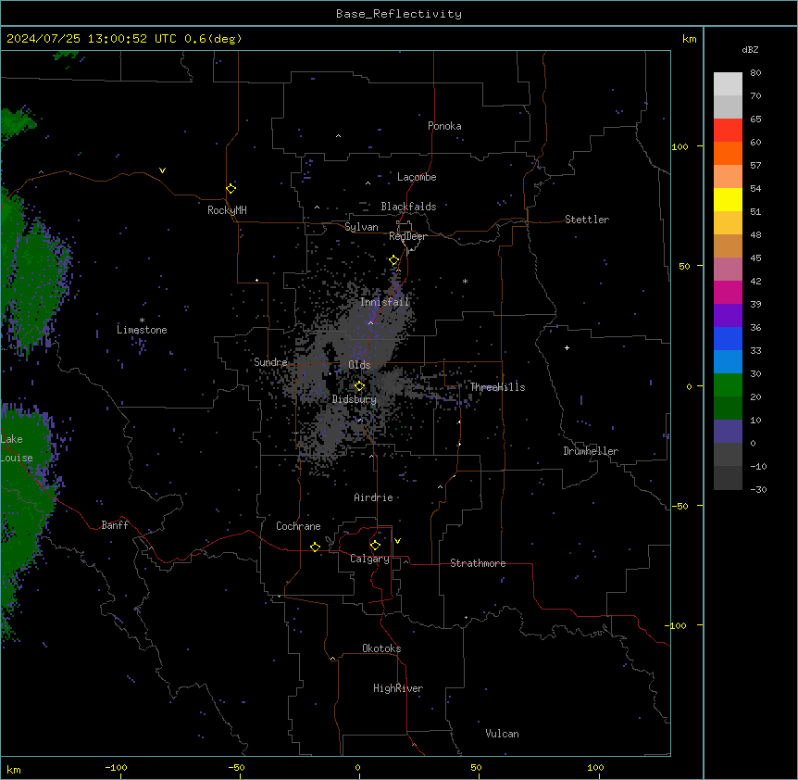Image resolution: width=798 pixels, height=780 pixels.
Task: Click the Lake Louise label
Action: click(x=17, y=448)
